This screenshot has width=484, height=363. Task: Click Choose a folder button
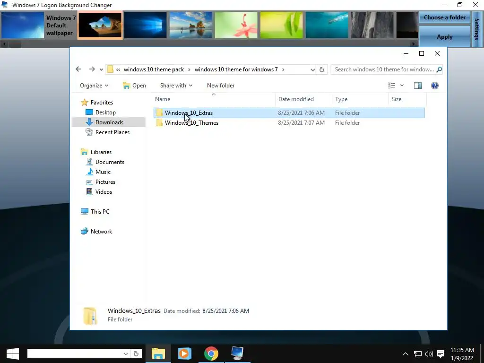click(444, 17)
